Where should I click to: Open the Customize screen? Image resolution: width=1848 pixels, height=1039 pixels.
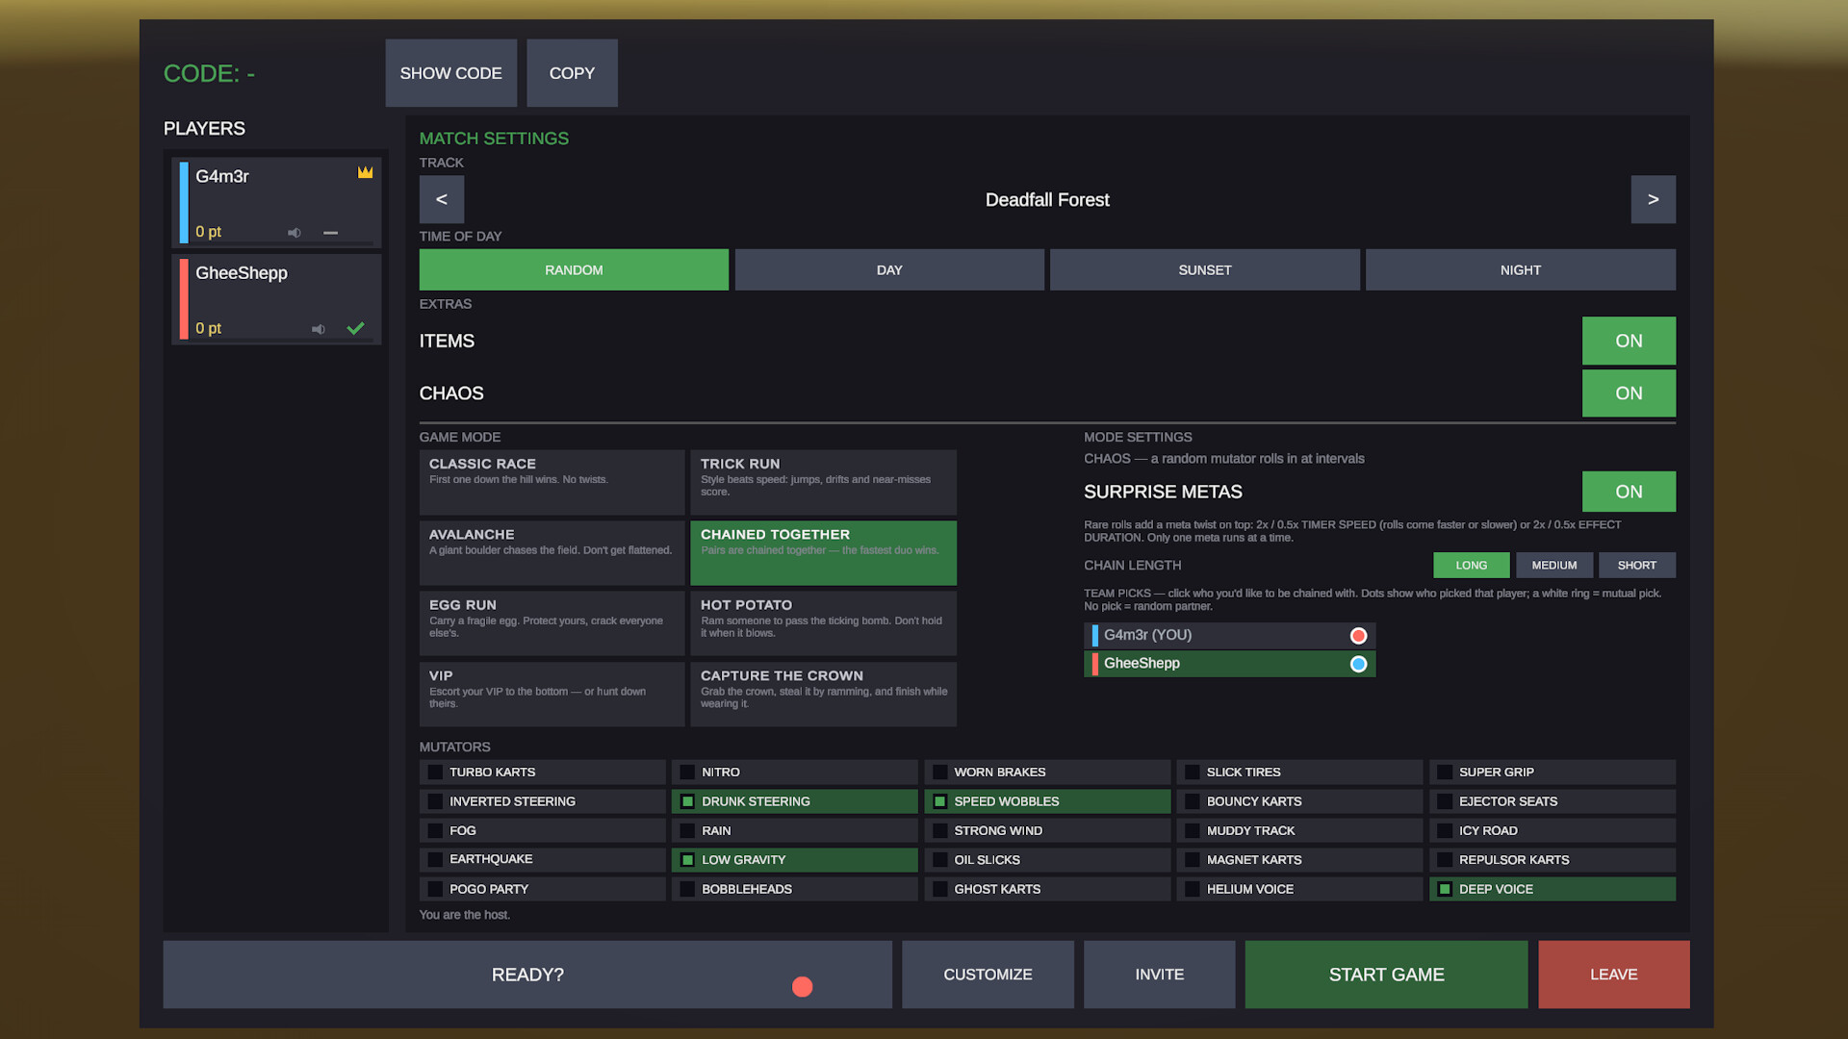(988, 975)
